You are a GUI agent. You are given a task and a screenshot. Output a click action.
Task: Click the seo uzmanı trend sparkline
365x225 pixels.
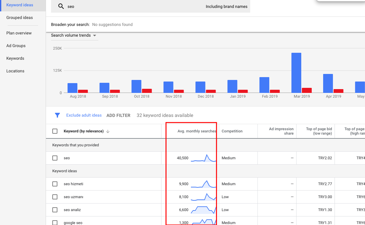pyautogui.click(x=204, y=197)
